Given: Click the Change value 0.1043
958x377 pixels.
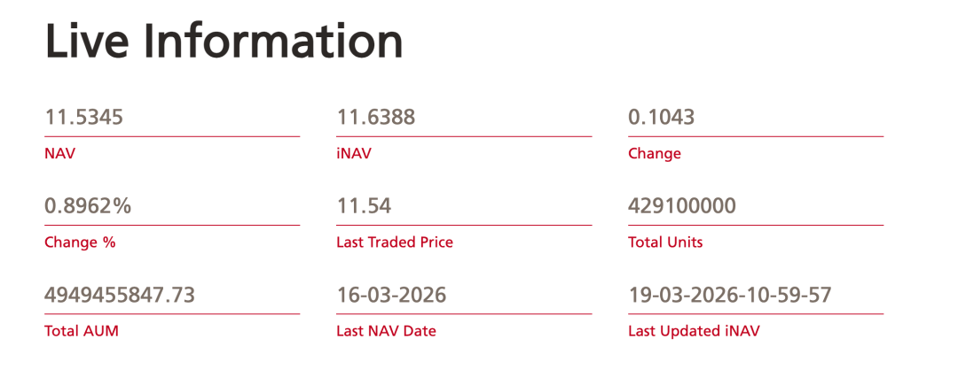Looking at the screenshot, I should 661,117.
